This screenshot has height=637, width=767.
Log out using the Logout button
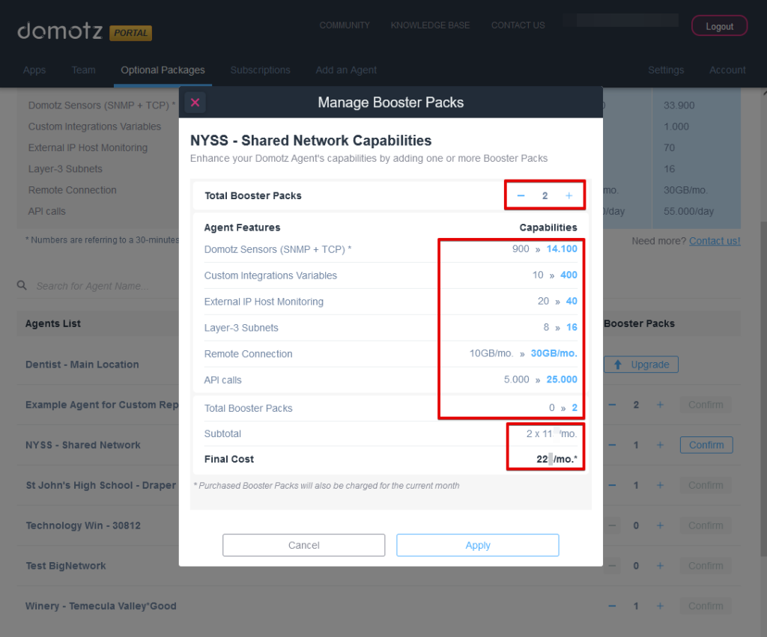[x=719, y=26]
